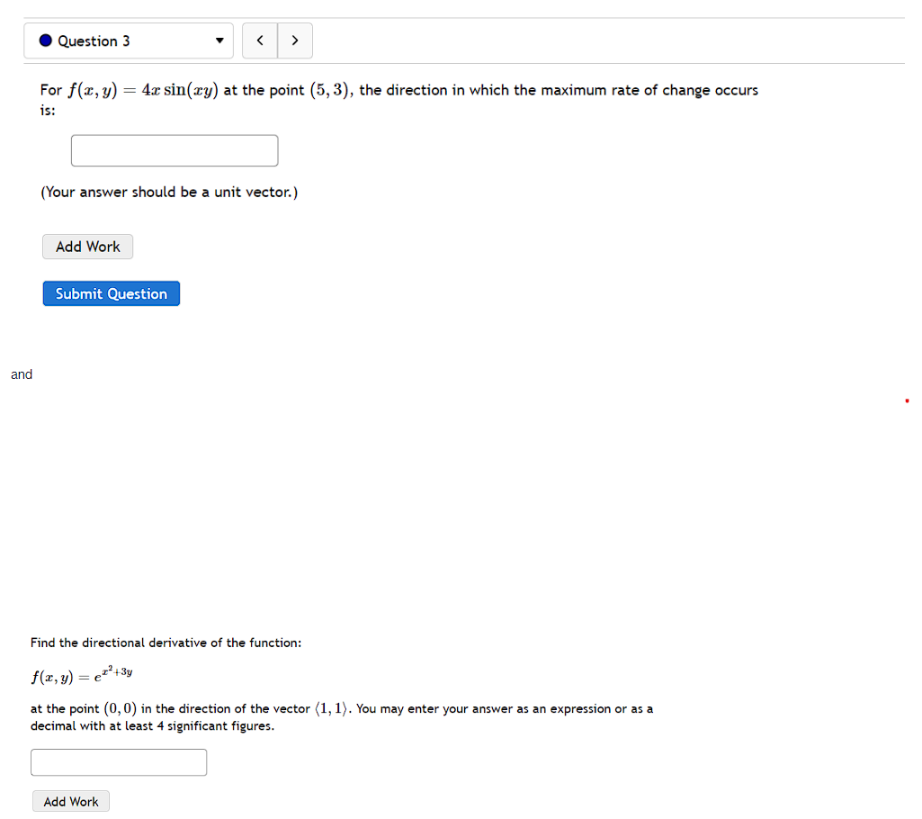Click the next button in the pager control
922x819 pixels.
[295, 40]
